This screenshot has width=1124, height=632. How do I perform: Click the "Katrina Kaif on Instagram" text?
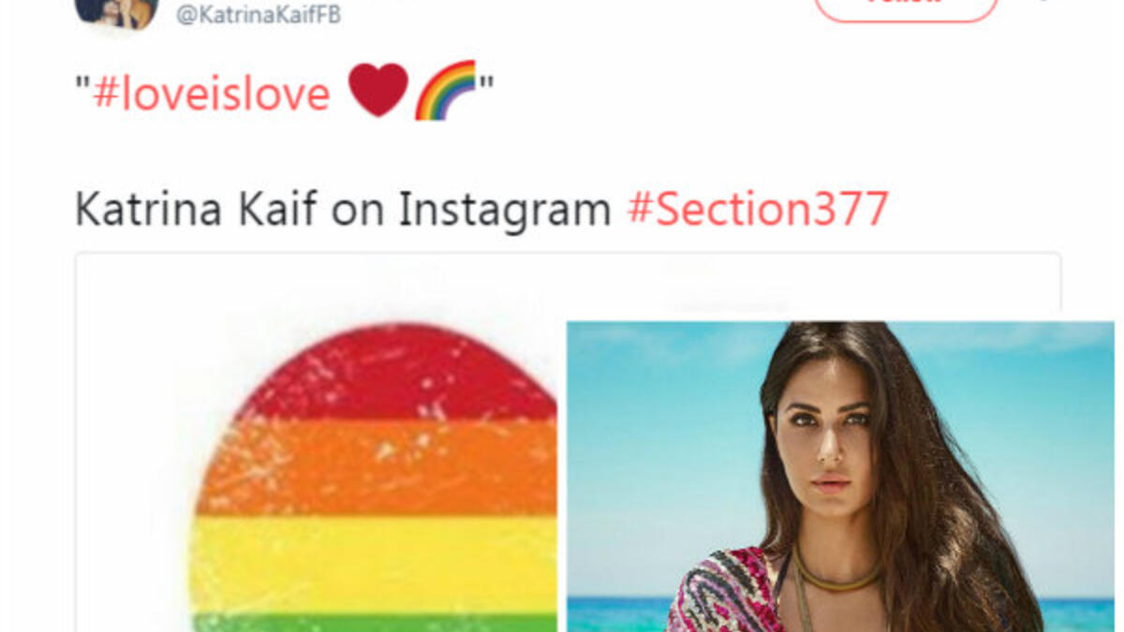click(x=343, y=211)
